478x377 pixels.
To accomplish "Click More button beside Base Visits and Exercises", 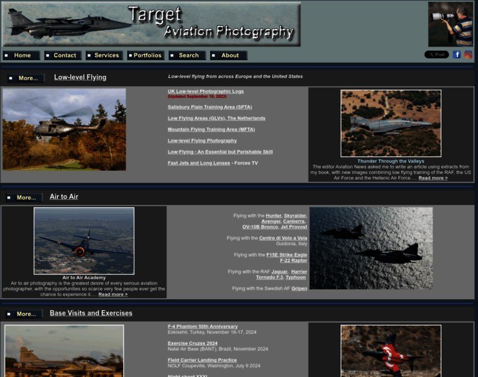I will click(x=25, y=314).
